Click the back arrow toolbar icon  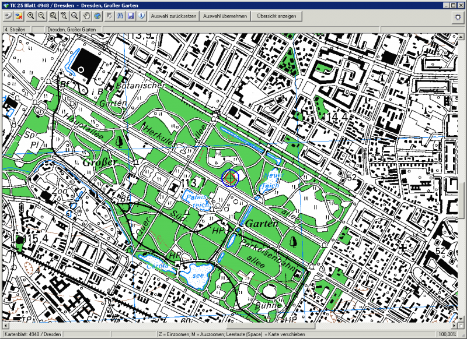[8, 16]
